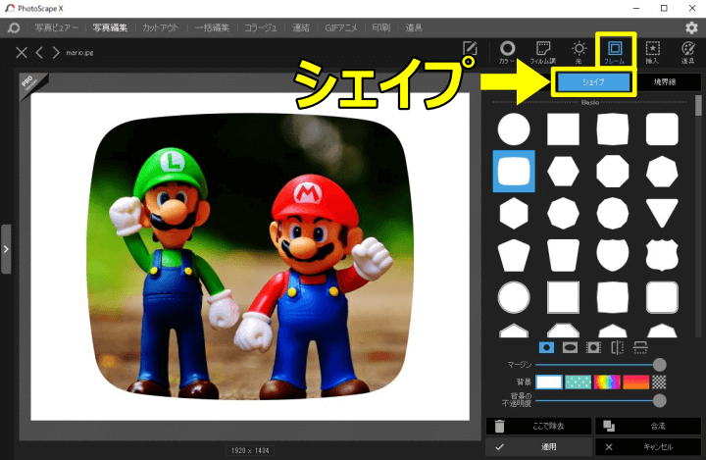The image size is (706, 460).
Task: Pick the white background swatch
Action: pos(549,383)
